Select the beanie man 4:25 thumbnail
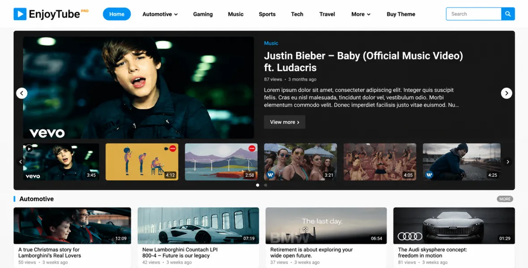This screenshot has height=268, width=528. click(x=462, y=162)
